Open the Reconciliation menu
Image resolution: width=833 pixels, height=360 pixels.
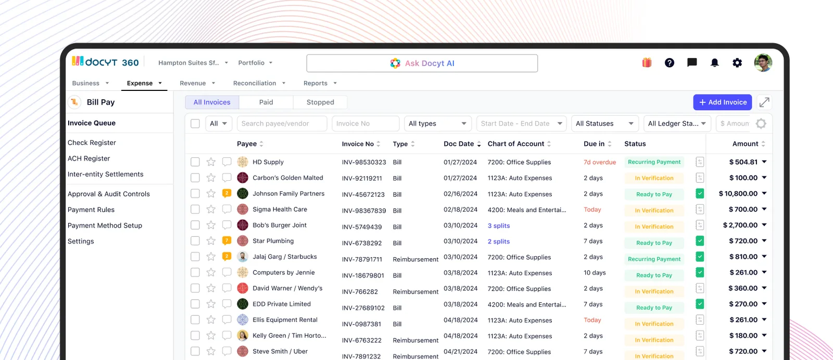click(259, 83)
